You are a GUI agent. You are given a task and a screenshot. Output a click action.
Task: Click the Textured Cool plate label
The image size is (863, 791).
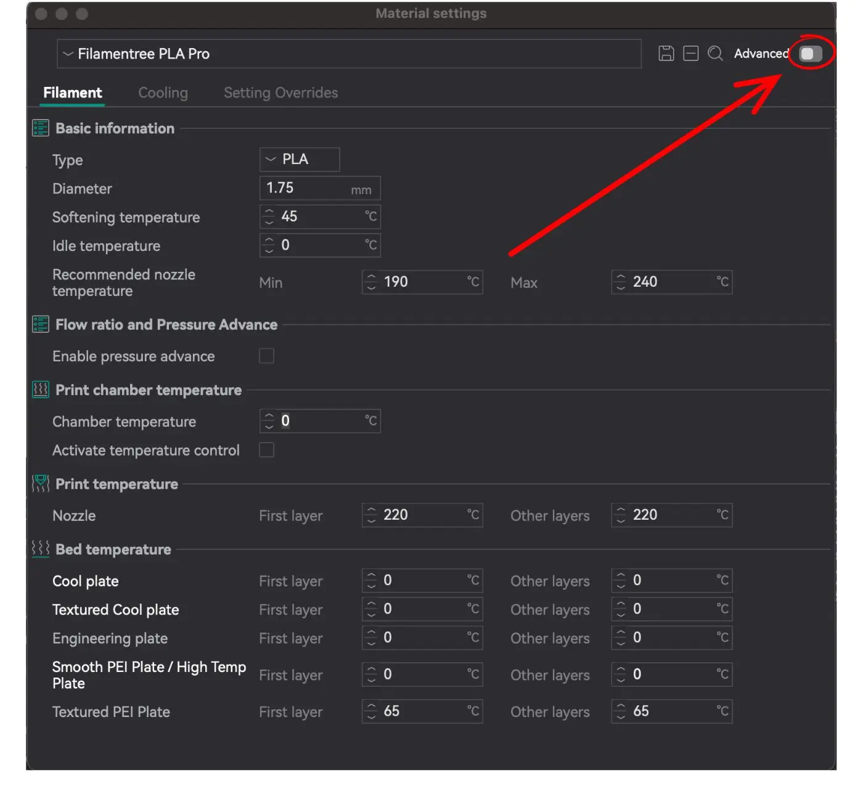tap(116, 610)
